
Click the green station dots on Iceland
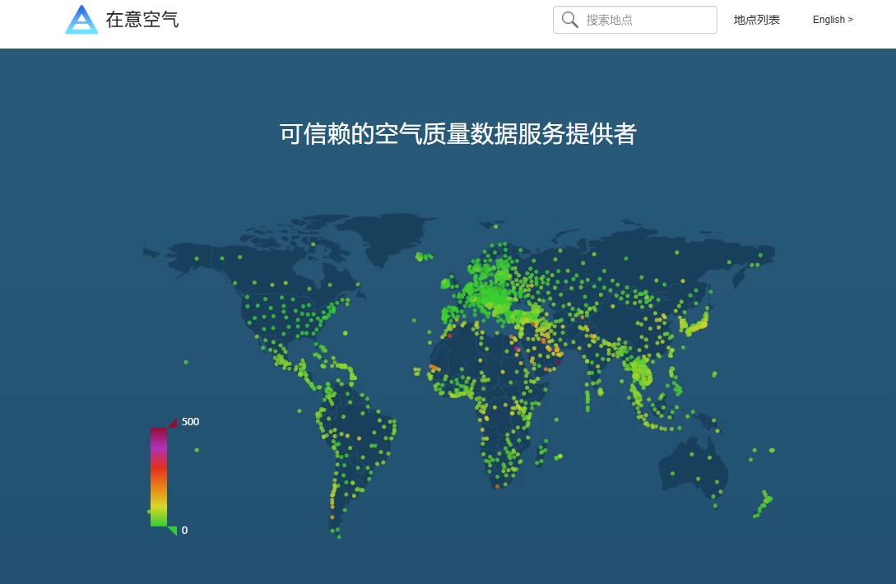click(x=424, y=257)
